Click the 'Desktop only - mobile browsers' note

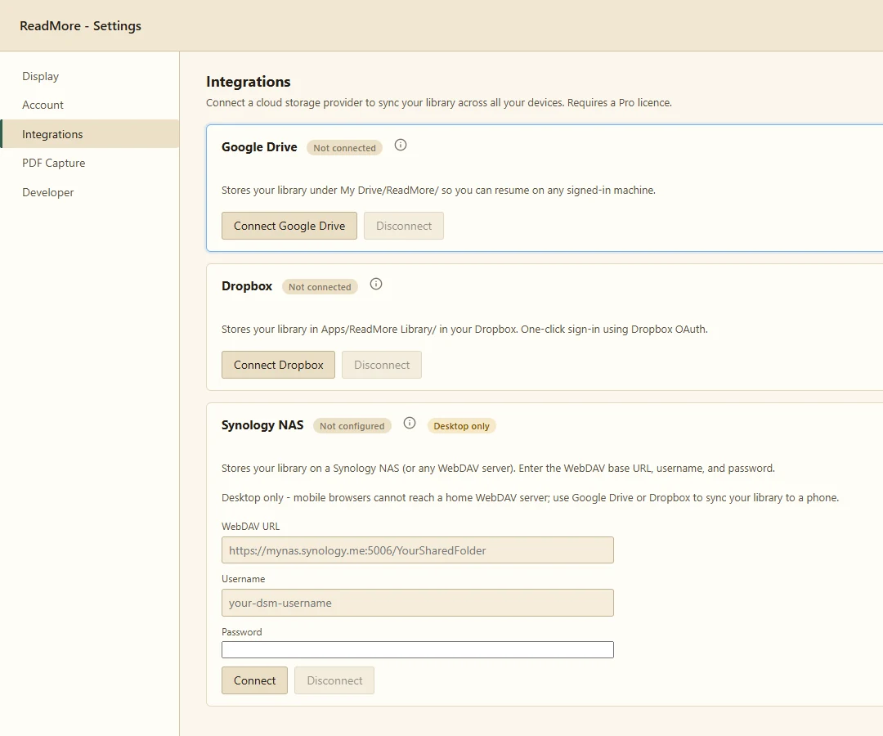click(530, 498)
